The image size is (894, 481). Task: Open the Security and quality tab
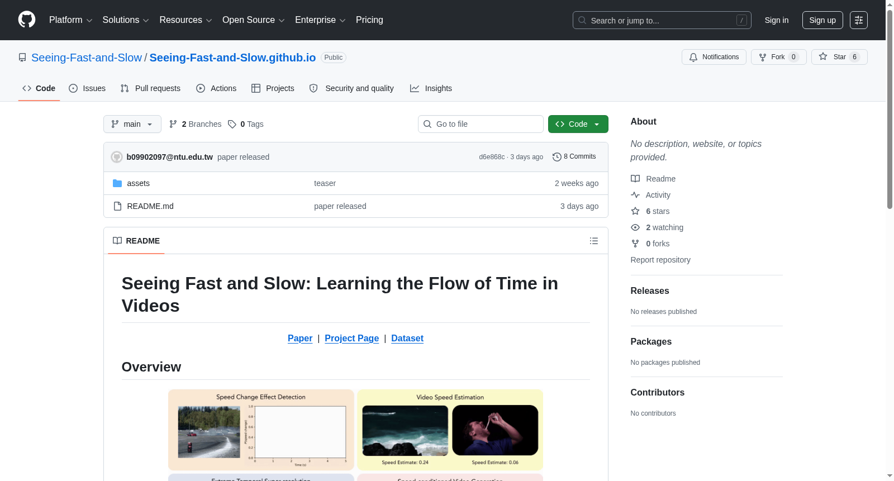(x=351, y=88)
